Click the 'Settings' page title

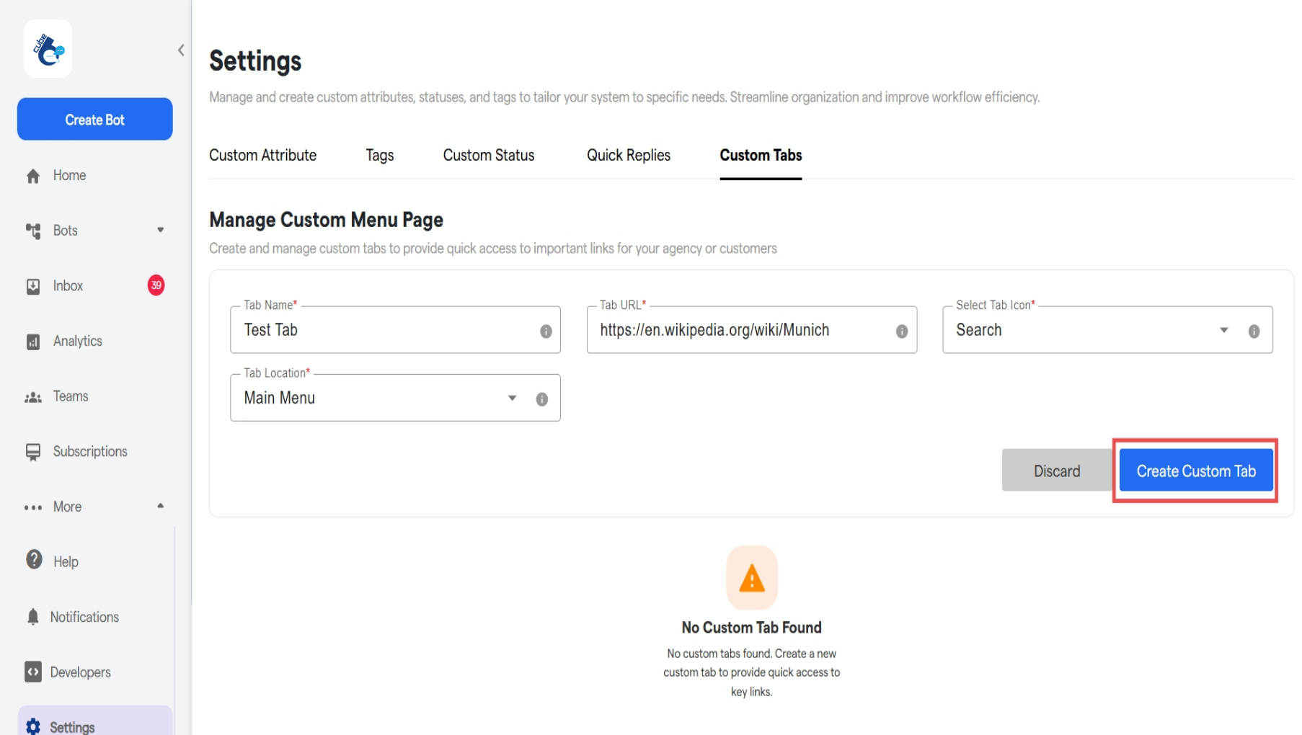255,61
